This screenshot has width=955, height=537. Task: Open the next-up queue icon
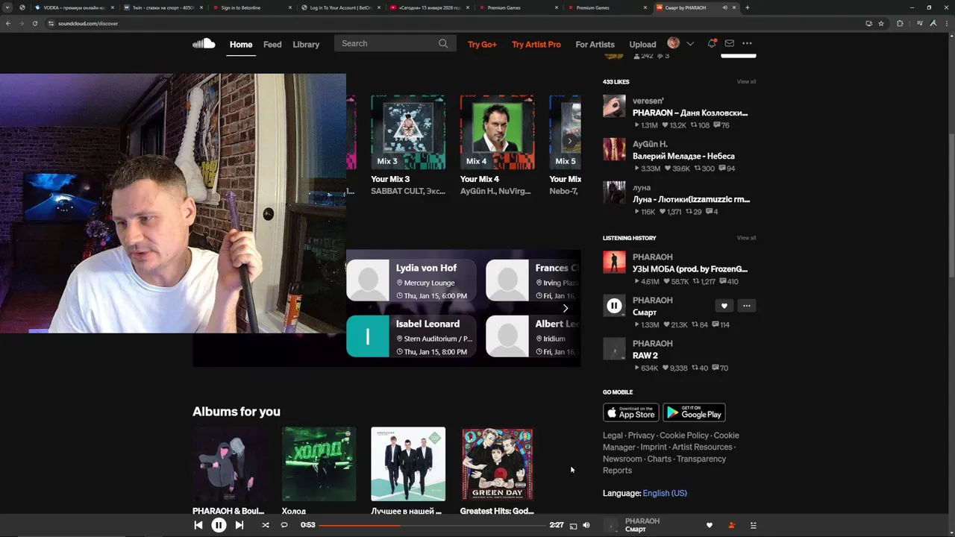(753, 526)
